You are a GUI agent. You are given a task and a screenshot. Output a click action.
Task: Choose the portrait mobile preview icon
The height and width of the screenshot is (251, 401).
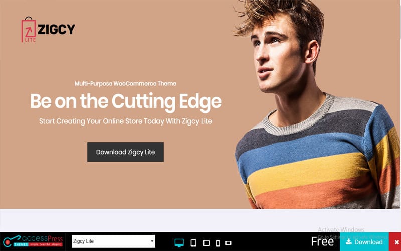[218, 243]
